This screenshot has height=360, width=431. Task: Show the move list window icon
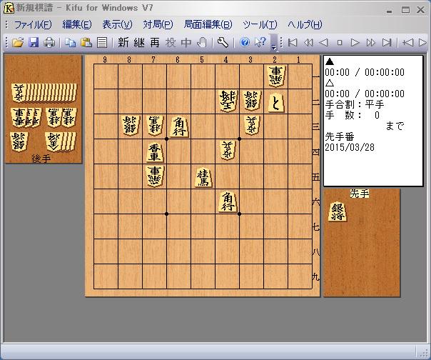click(x=102, y=42)
